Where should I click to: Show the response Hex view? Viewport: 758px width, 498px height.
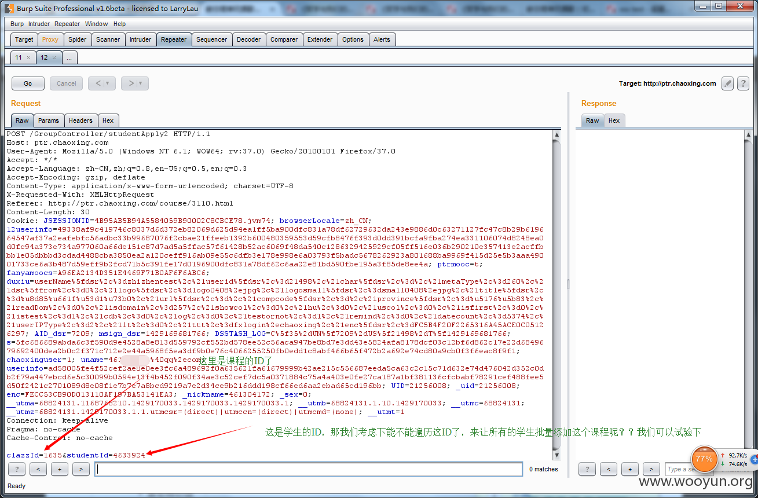click(614, 120)
